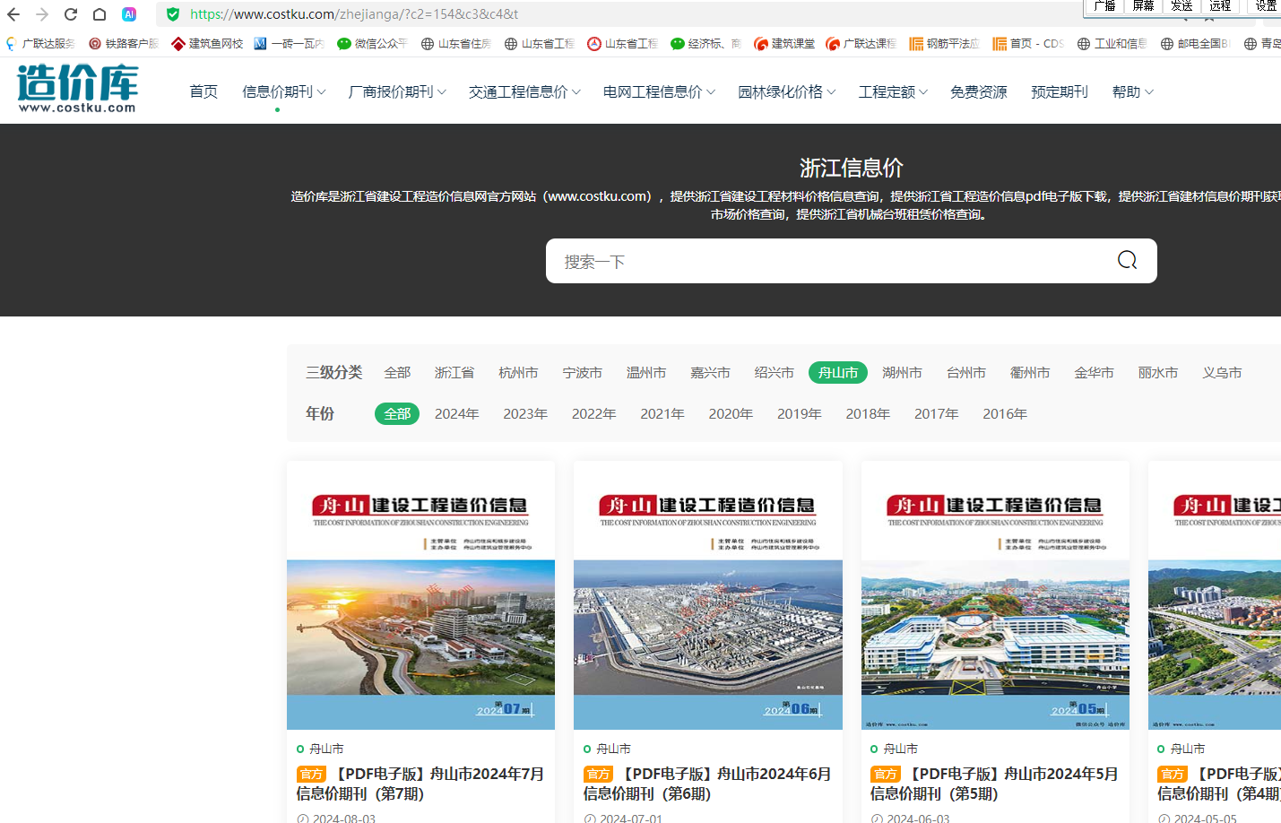This screenshot has width=1281, height=823.
Task: Filter by 杭州市 category
Action: pyautogui.click(x=518, y=372)
